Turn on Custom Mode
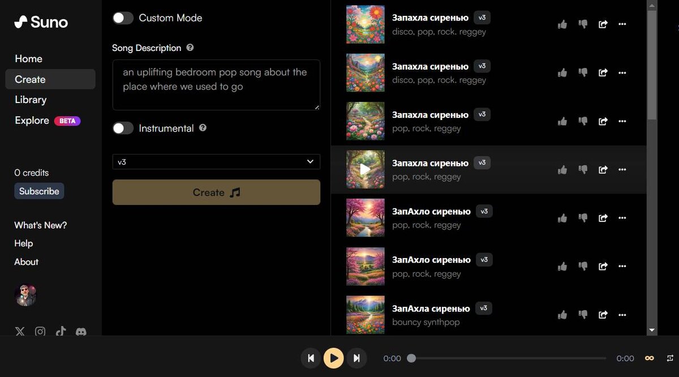This screenshot has width=679, height=377. (x=123, y=18)
